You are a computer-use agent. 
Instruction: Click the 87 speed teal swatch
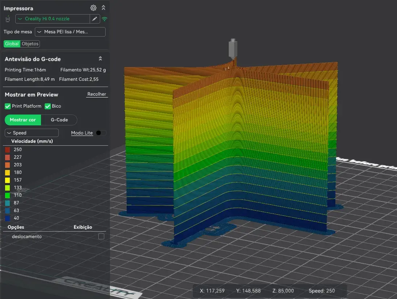click(7, 203)
